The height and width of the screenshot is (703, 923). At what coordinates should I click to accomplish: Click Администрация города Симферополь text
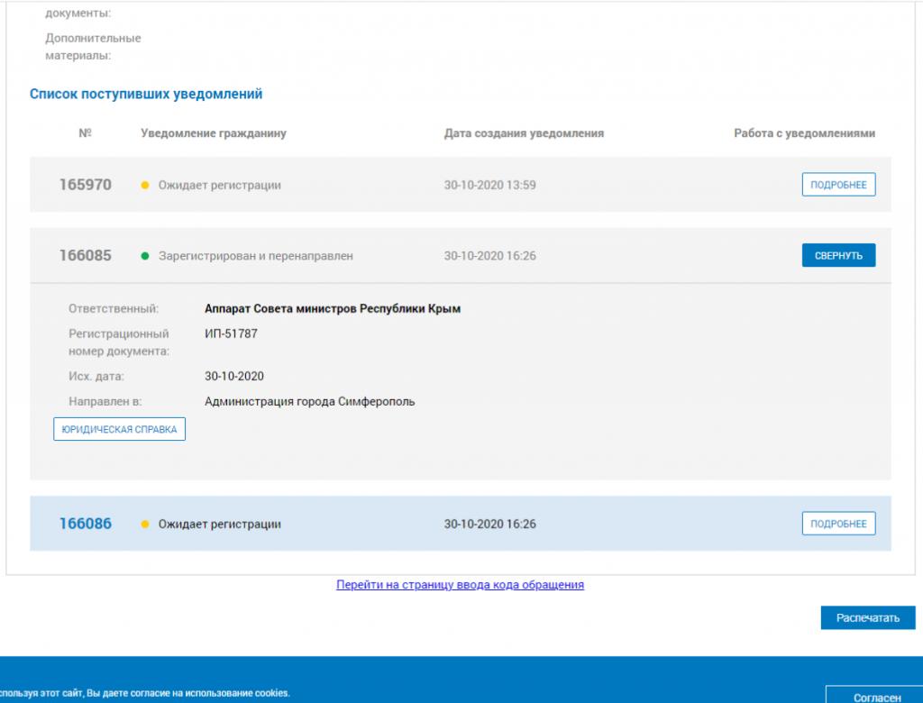310,402
